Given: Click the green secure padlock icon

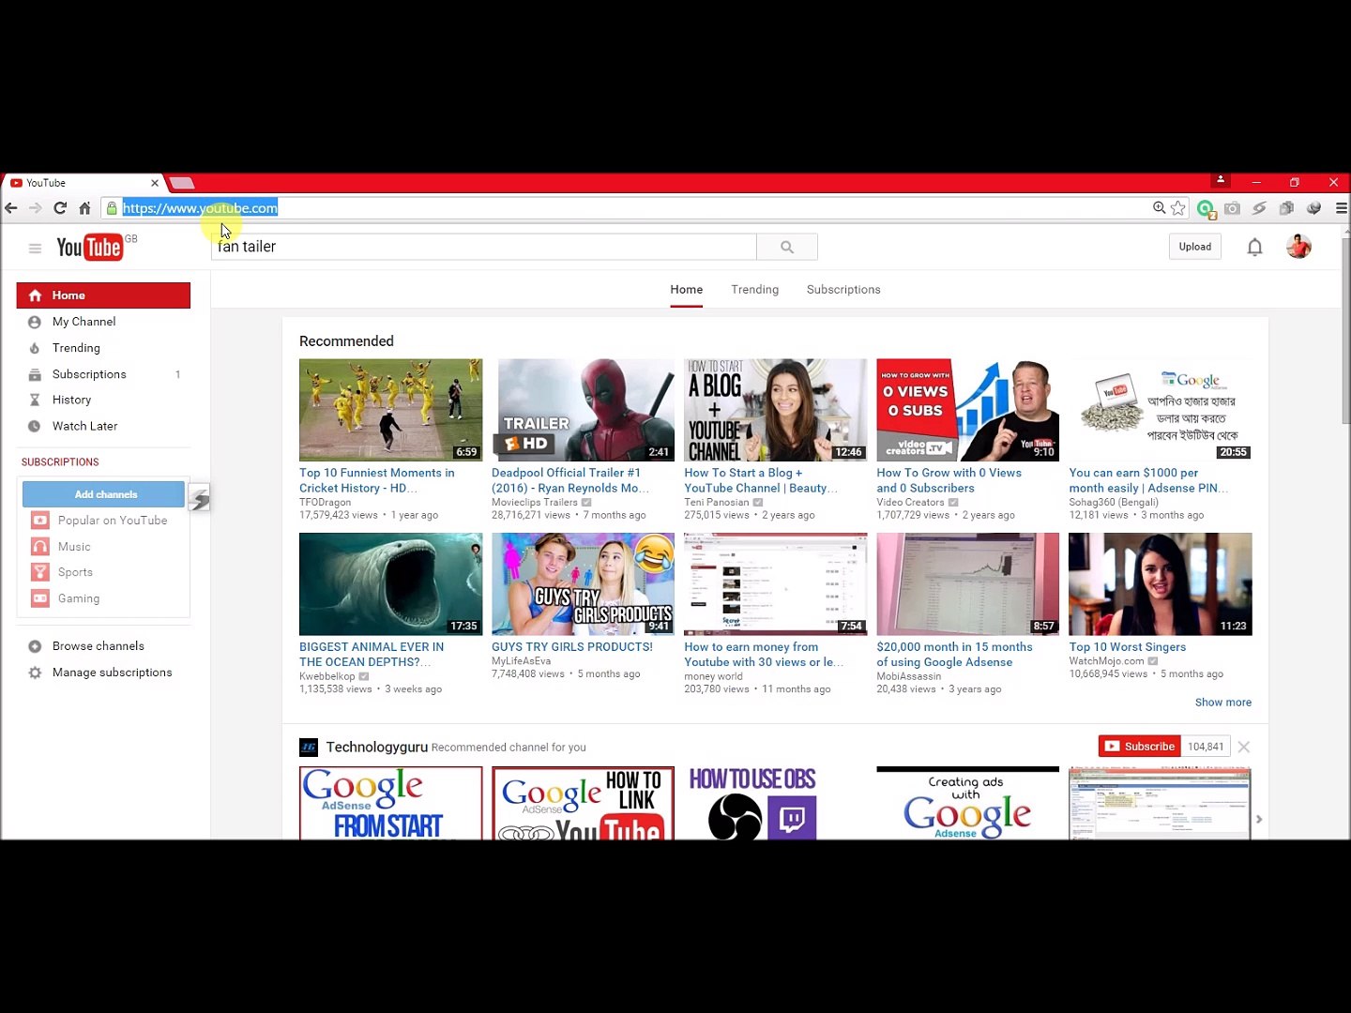Looking at the screenshot, I should pyautogui.click(x=112, y=208).
